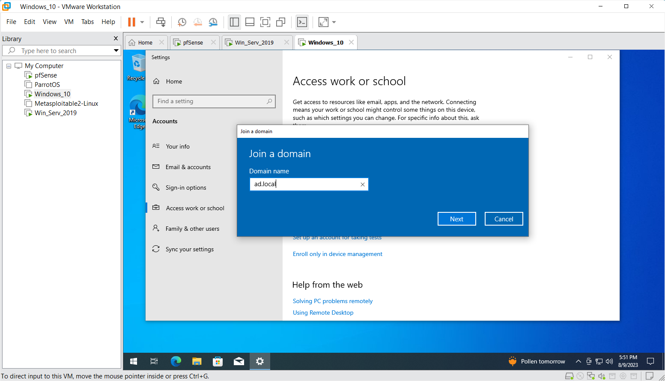Select Metasploitable2-Linux in the library tree

[x=66, y=104]
